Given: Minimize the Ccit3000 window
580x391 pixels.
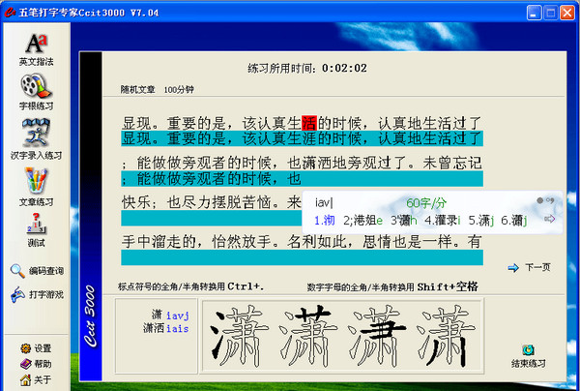Looking at the screenshot, I should point(535,13).
